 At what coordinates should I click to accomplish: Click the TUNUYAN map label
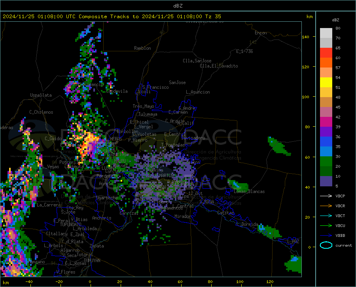(92, 261)
